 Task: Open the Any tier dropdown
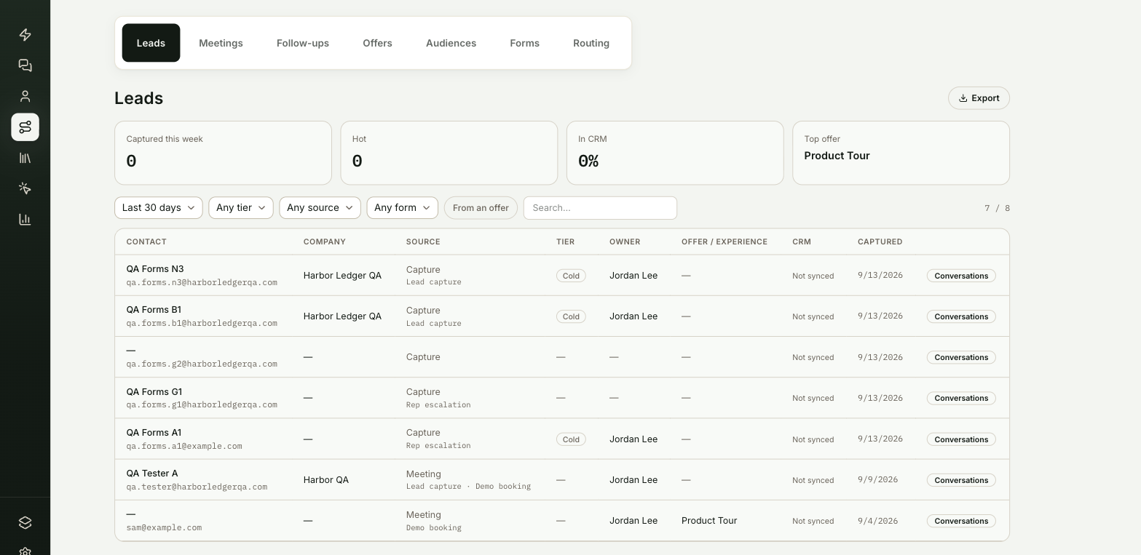pyautogui.click(x=241, y=208)
